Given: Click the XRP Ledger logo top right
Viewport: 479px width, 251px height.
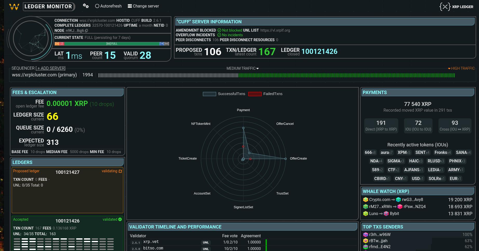Looking at the screenshot, I should click(x=445, y=7).
